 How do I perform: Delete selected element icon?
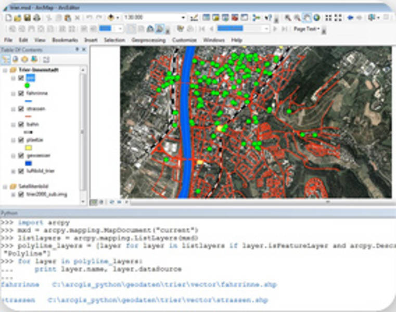click(x=78, y=17)
